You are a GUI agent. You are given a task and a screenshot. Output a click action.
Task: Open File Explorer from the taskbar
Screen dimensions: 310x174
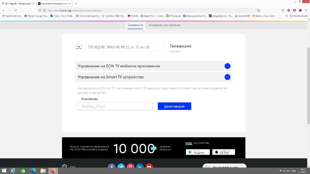tap(43, 171)
